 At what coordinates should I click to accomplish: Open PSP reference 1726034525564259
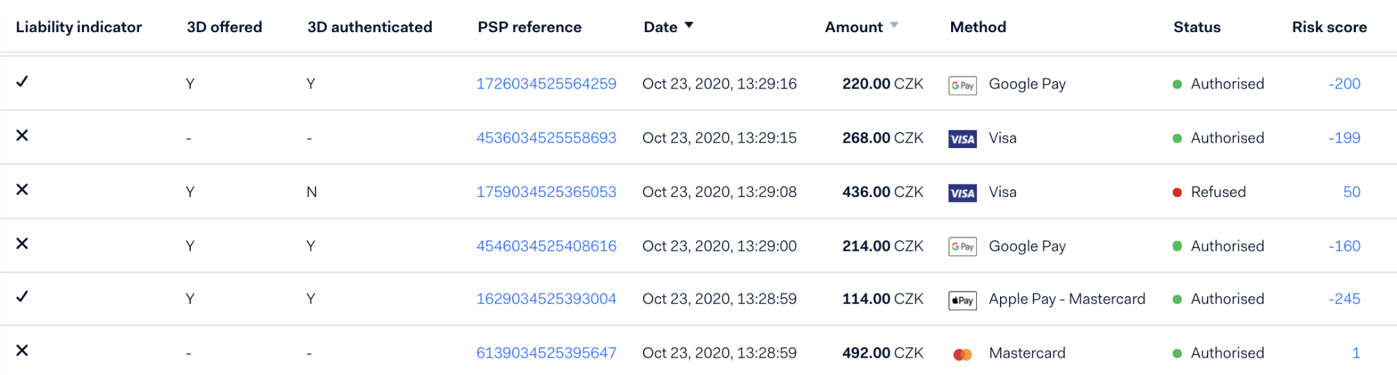[546, 84]
